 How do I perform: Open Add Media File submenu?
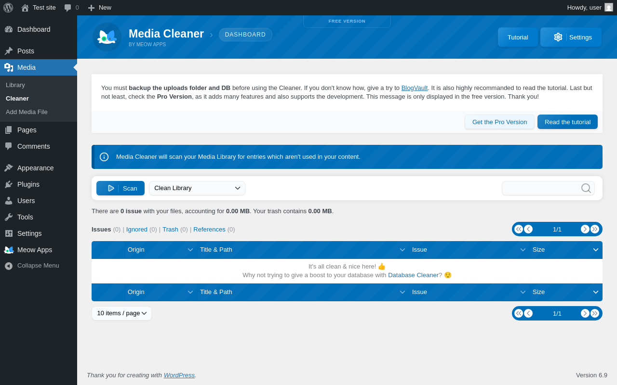(x=27, y=112)
